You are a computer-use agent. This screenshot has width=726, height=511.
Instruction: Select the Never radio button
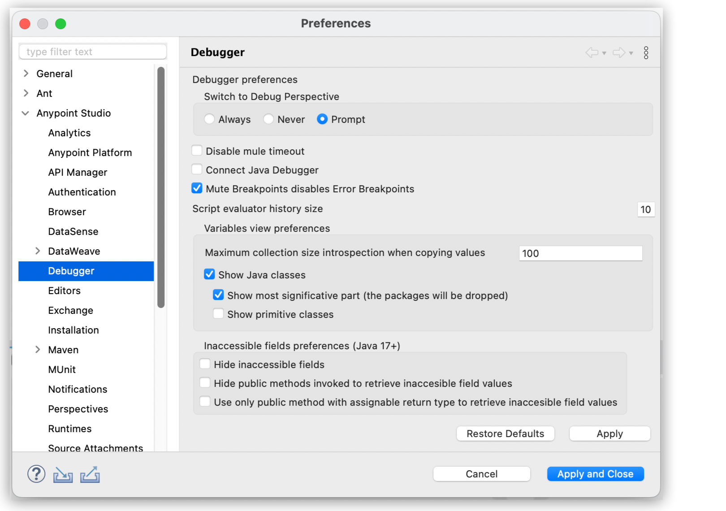[x=268, y=119]
